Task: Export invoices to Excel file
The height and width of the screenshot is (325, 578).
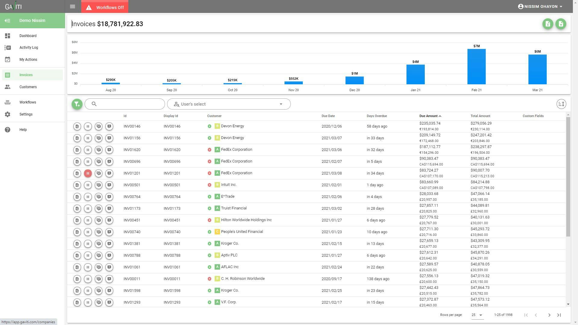Action: point(548,24)
